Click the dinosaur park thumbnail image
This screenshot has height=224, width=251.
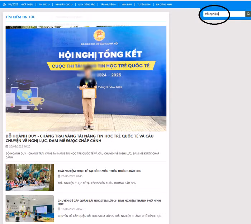point(30,177)
